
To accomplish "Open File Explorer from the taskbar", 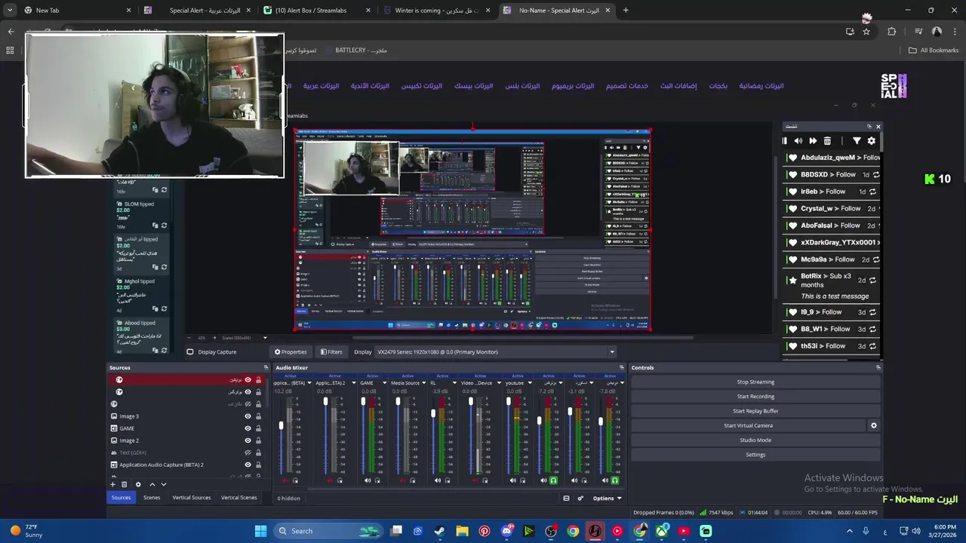I will point(462,531).
